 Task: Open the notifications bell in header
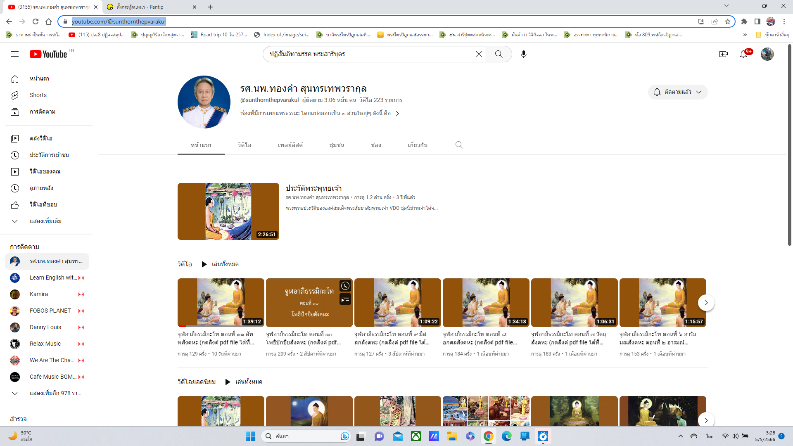click(743, 54)
